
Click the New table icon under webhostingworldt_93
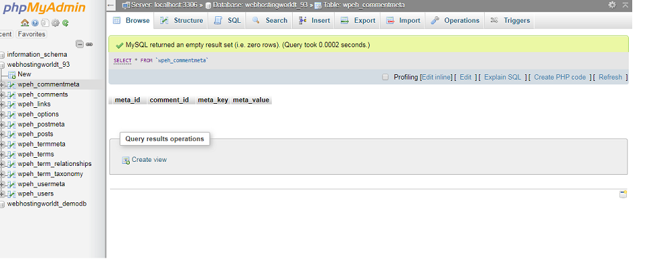[x=12, y=75]
